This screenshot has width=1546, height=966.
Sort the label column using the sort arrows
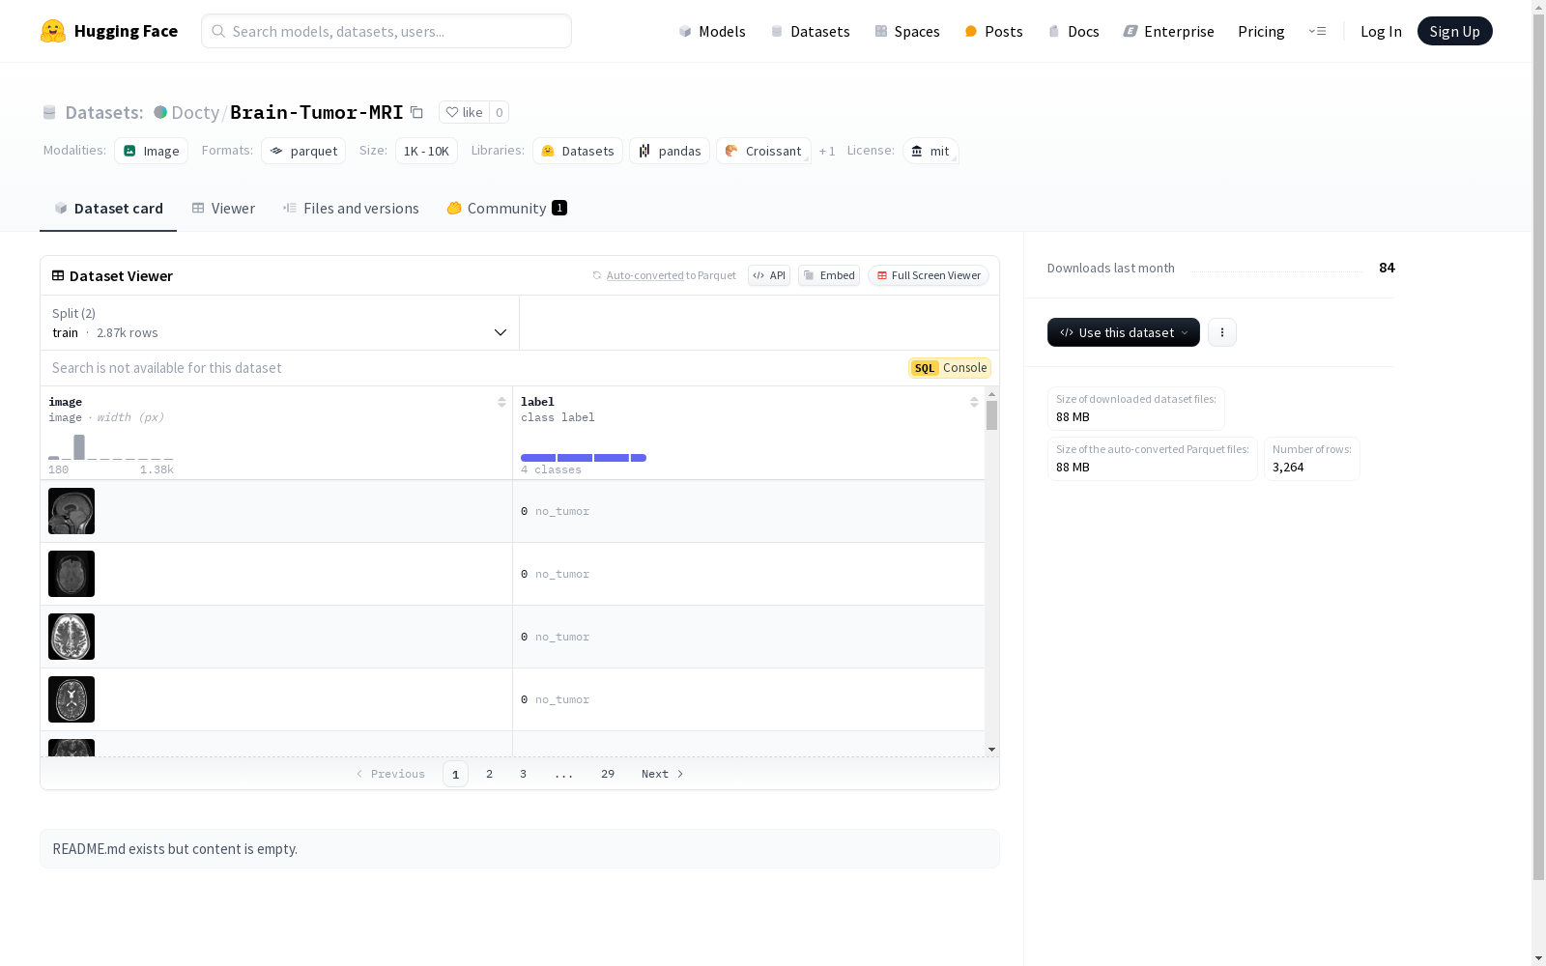coord(974,402)
